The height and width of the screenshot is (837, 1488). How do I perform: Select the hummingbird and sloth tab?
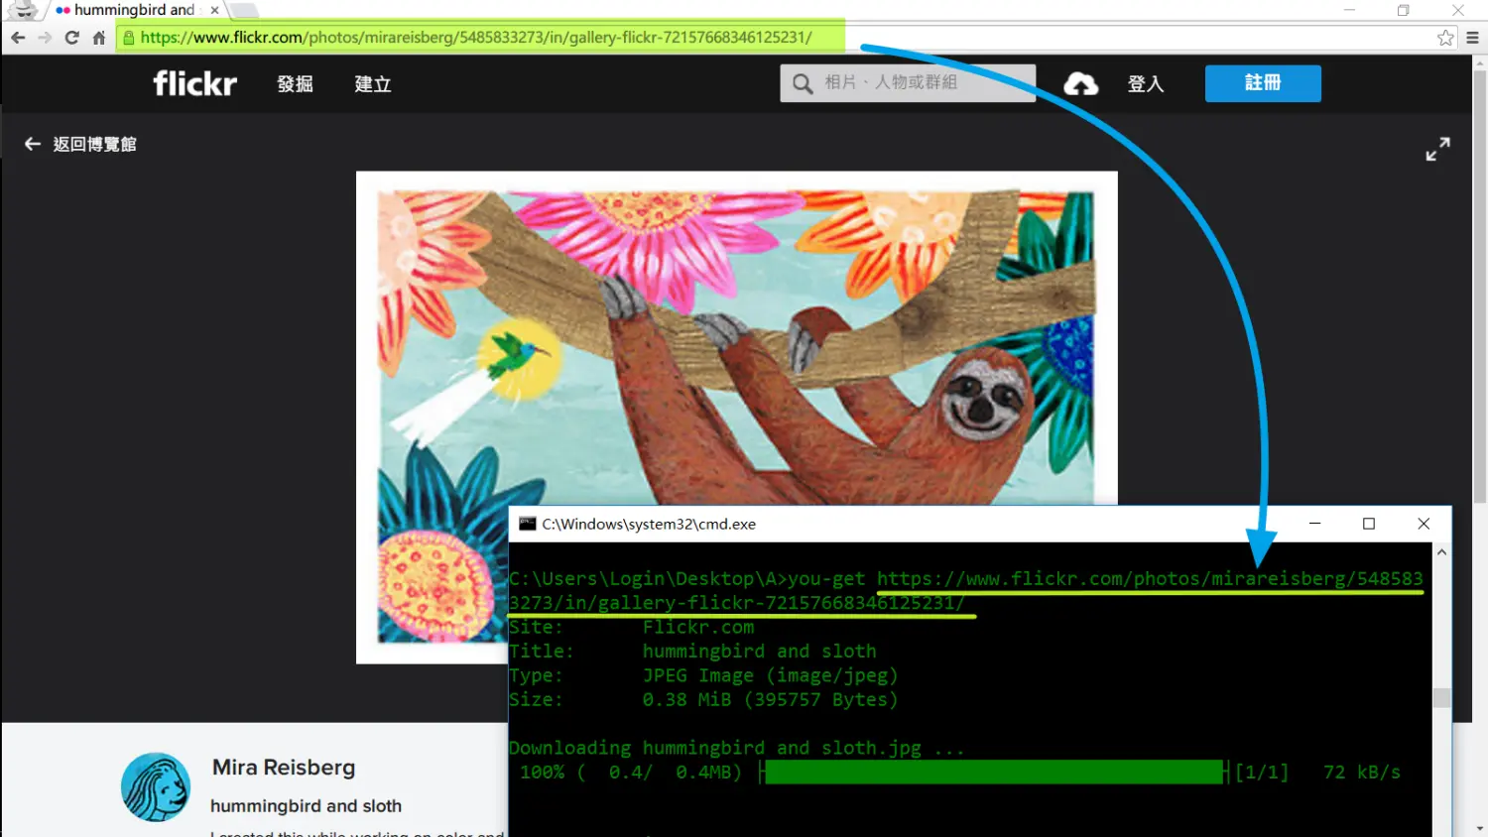pos(134,10)
